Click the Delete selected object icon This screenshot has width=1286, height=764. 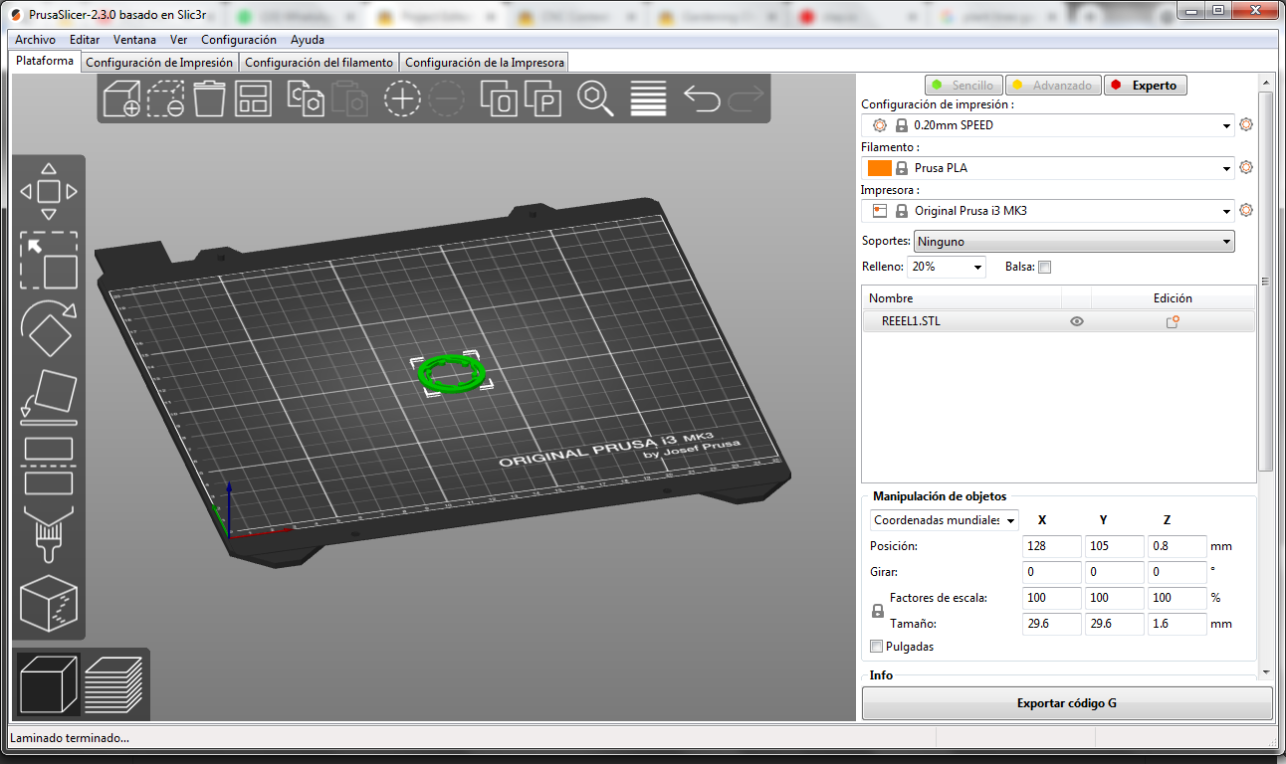point(166,99)
